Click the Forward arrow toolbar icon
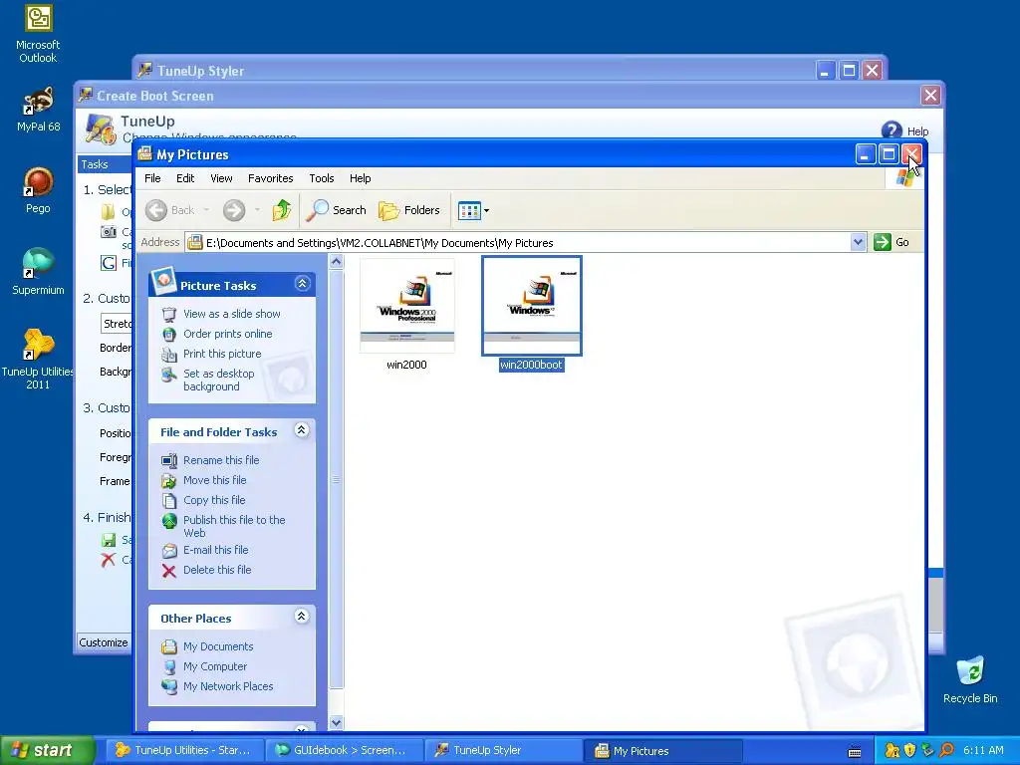Viewport: 1020px width, 765px height. [234, 210]
